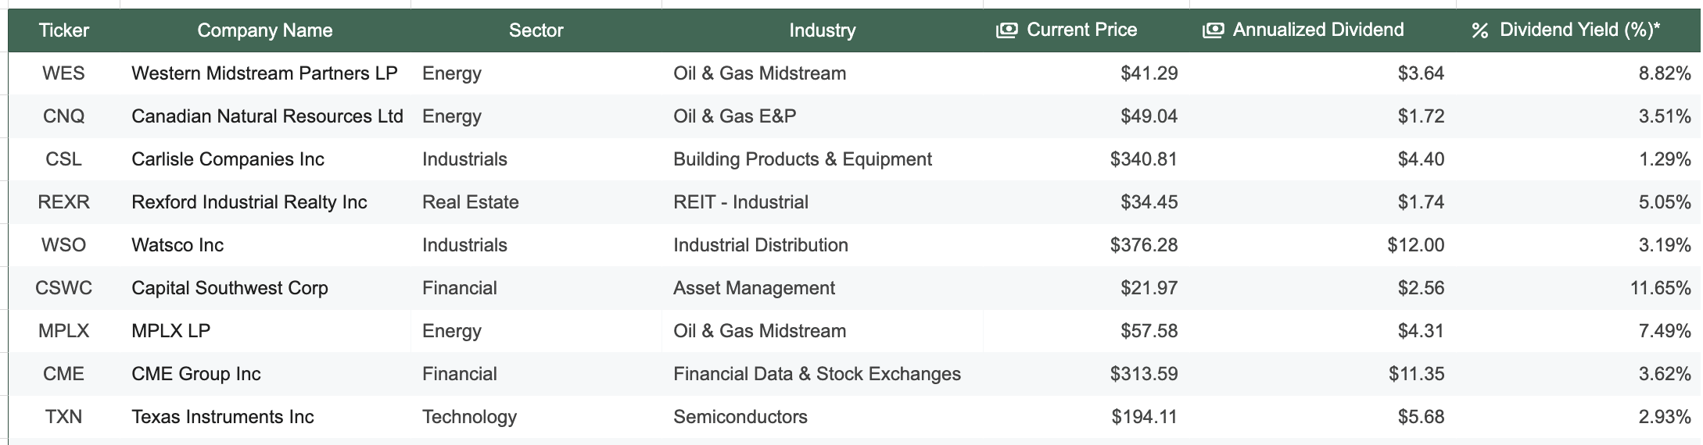Click the REIT - Industrial industry cell
1703x445 pixels.
pyautogui.click(x=740, y=202)
